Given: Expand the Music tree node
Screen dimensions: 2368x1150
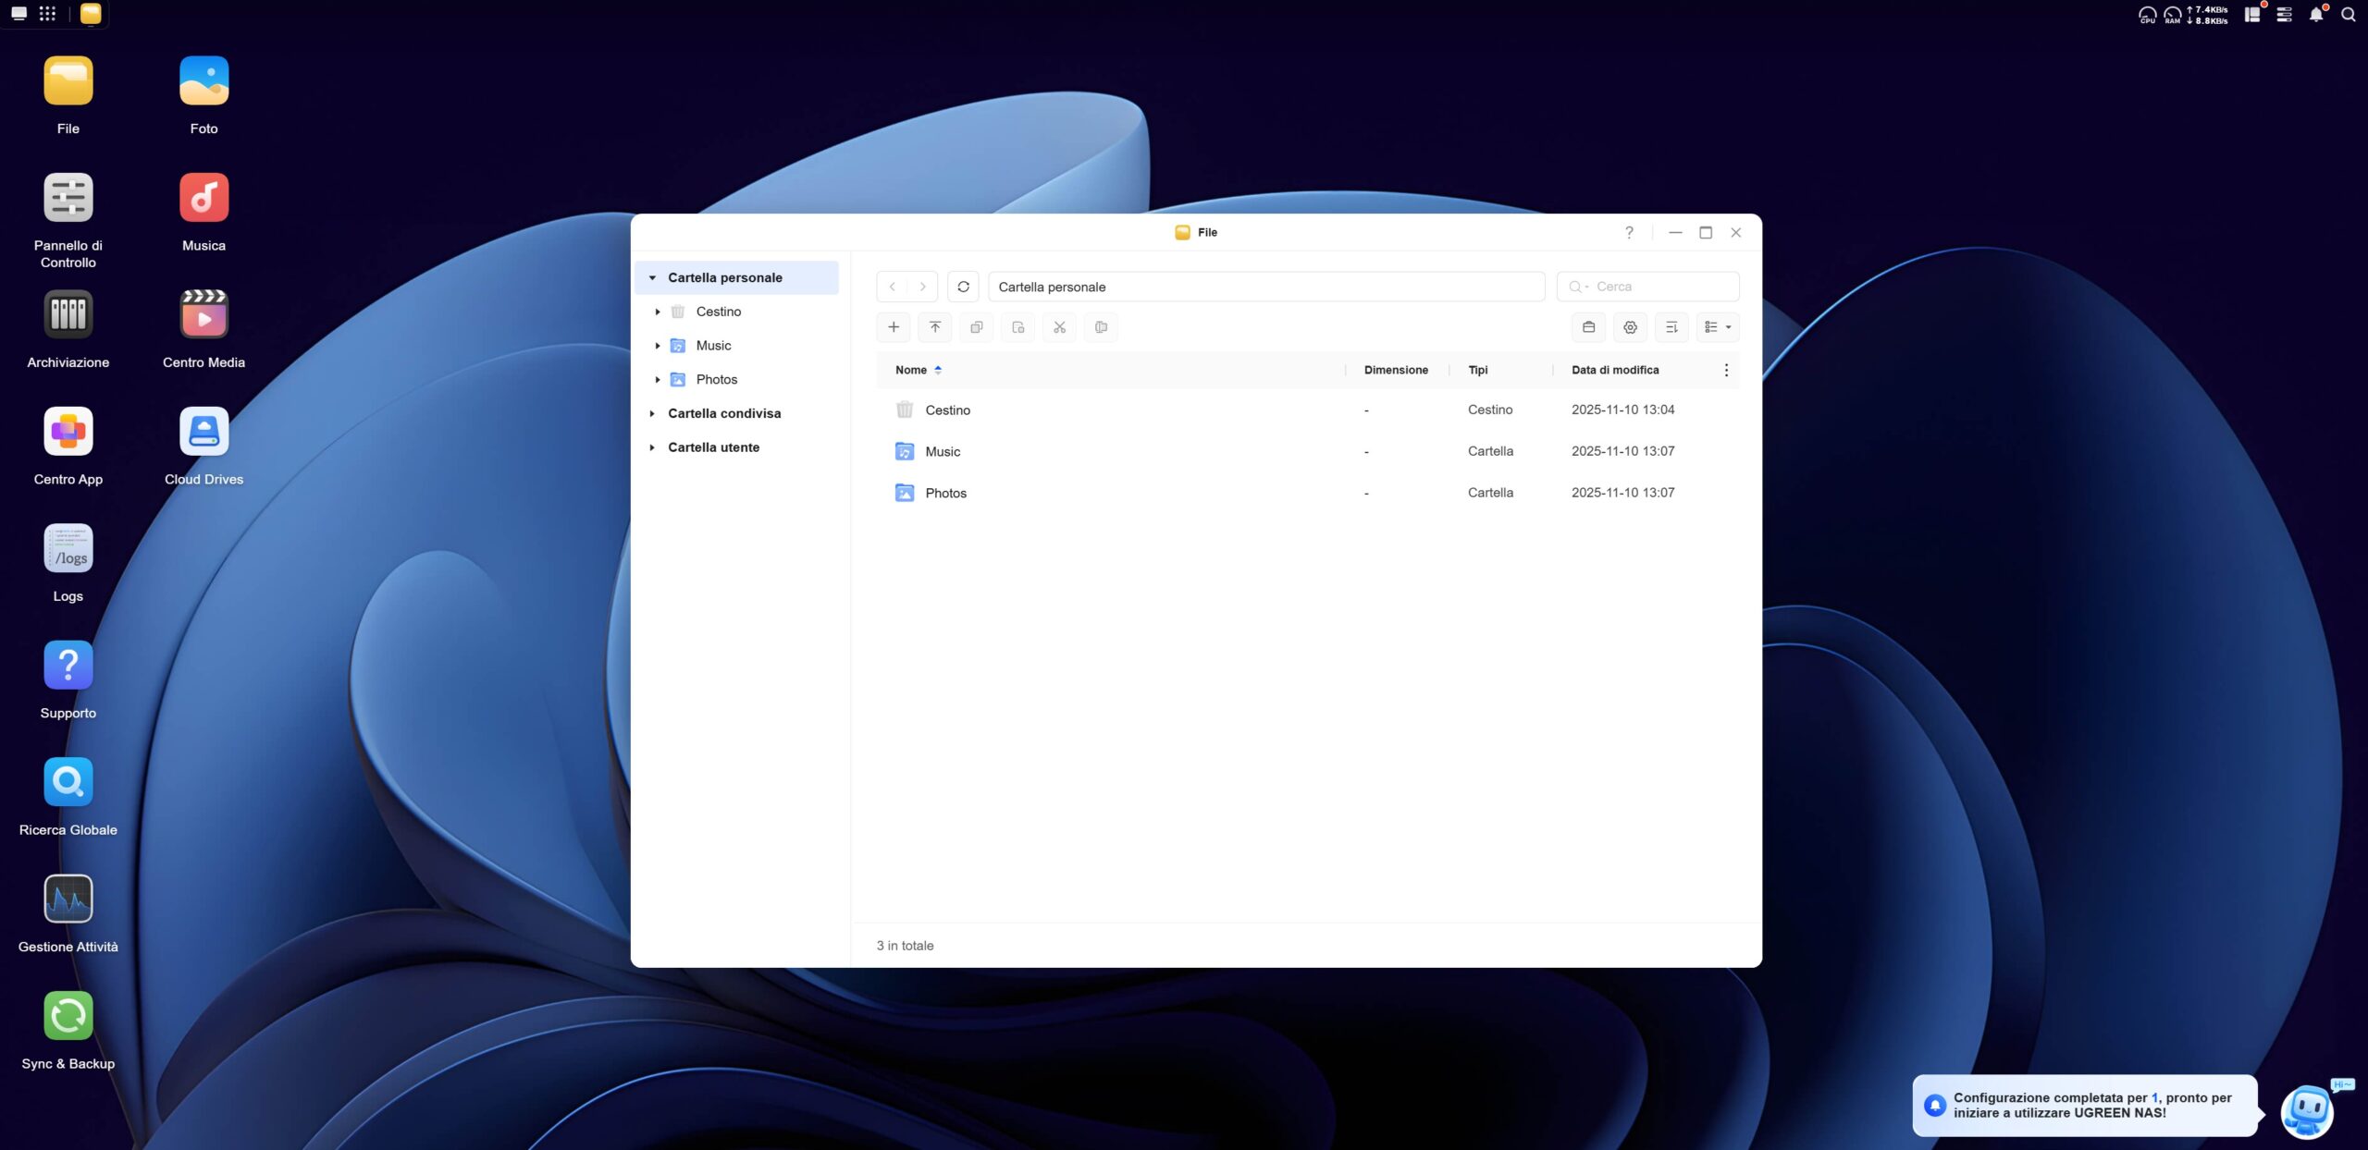Looking at the screenshot, I should pyautogui.click(x=658, y=346).
